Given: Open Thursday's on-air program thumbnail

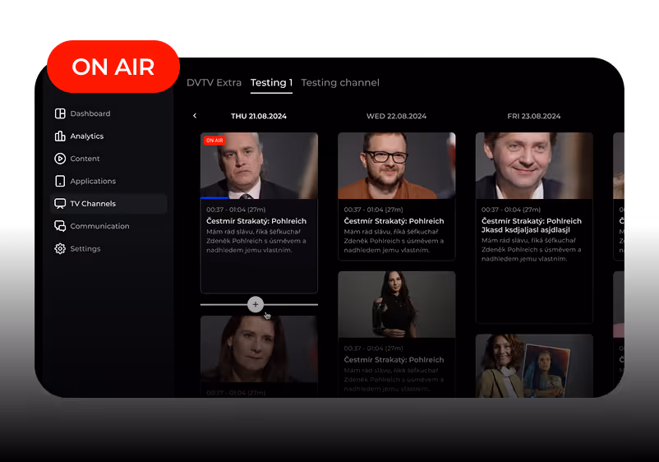Looking at the screenshot, I should pyautogui.click(x=260, y=165).
